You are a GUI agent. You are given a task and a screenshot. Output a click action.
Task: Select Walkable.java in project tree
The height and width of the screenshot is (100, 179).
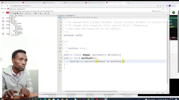(20, 33)
